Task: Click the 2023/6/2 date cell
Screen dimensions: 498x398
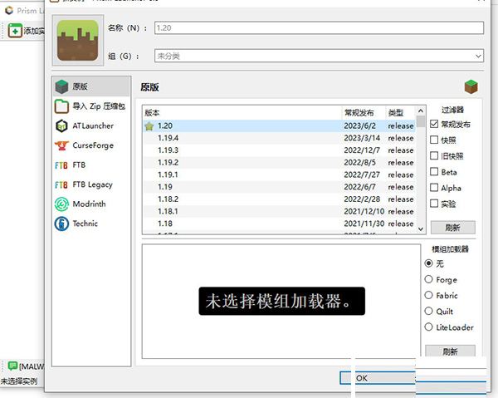Action: point(360,126)
